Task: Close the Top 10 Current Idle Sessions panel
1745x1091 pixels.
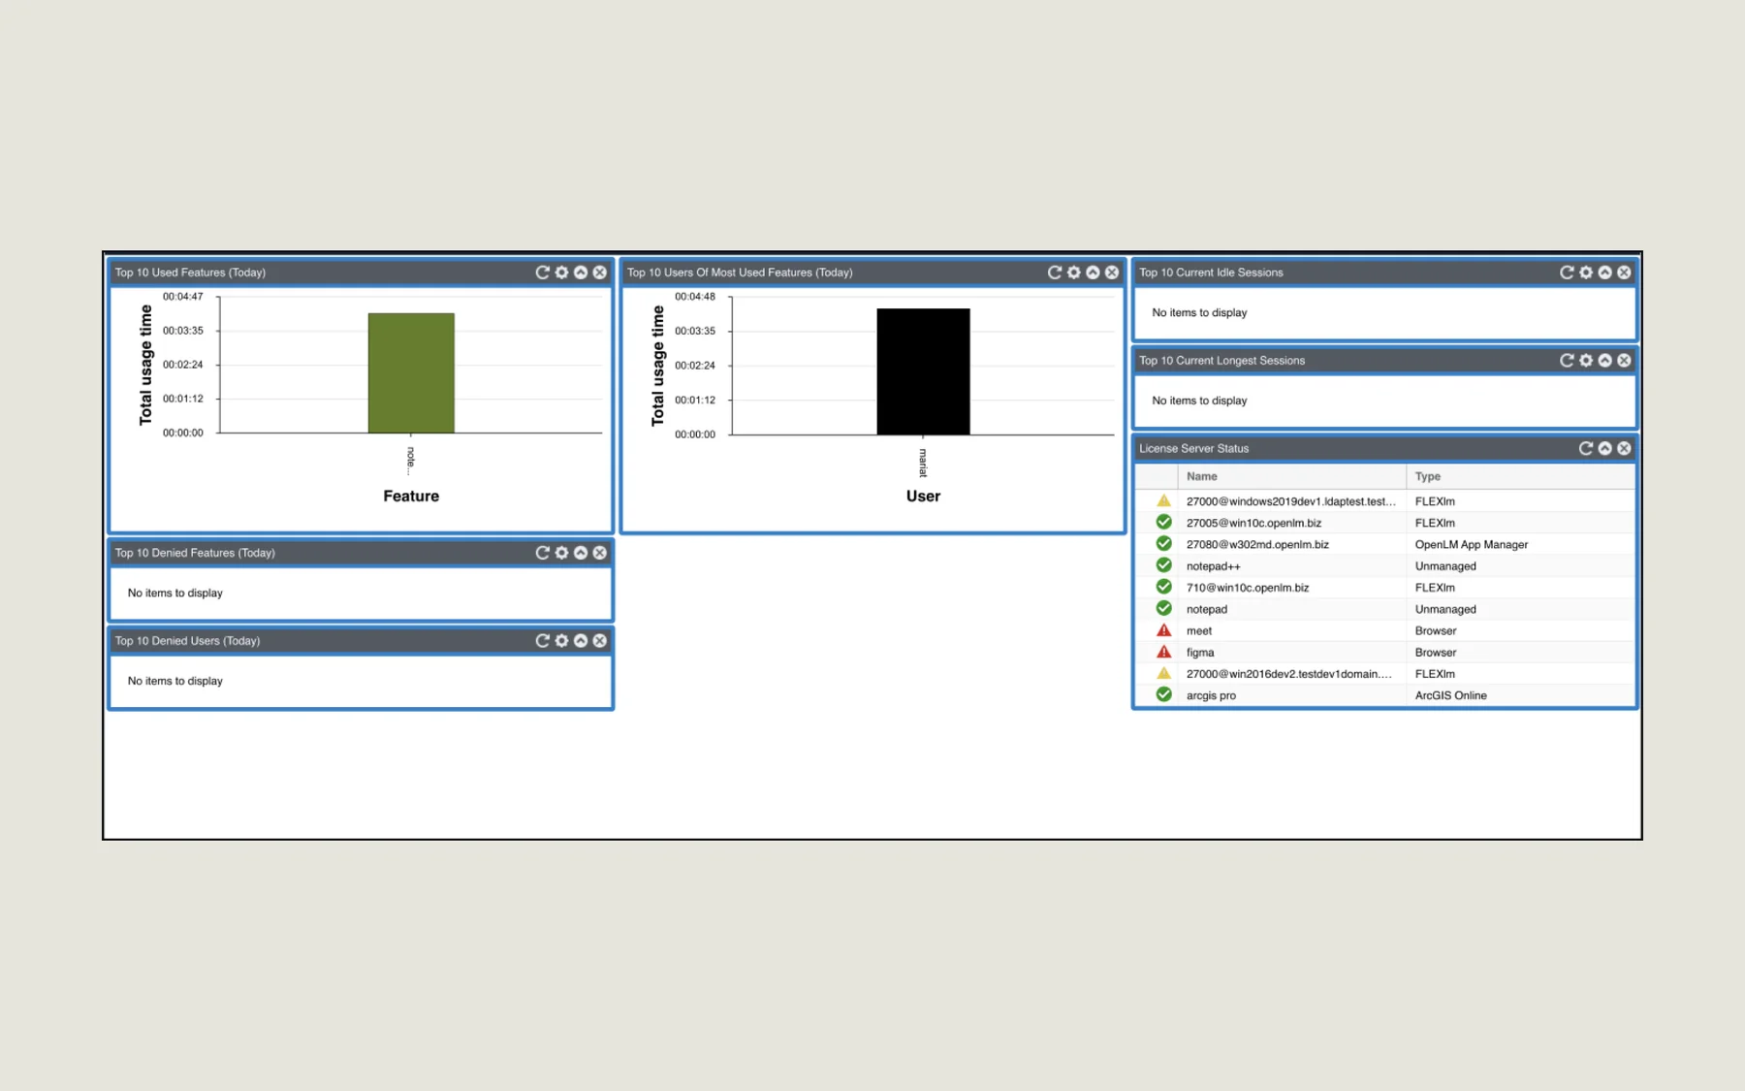Action: point(1624,273)
